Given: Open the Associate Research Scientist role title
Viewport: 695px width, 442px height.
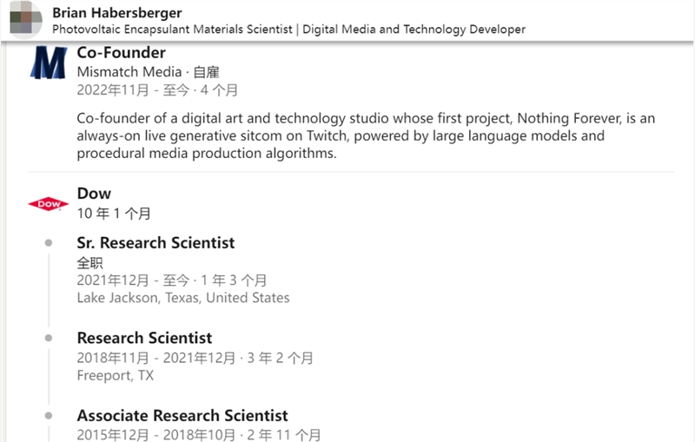Looking at the screenshot, I should coord(182,416).
